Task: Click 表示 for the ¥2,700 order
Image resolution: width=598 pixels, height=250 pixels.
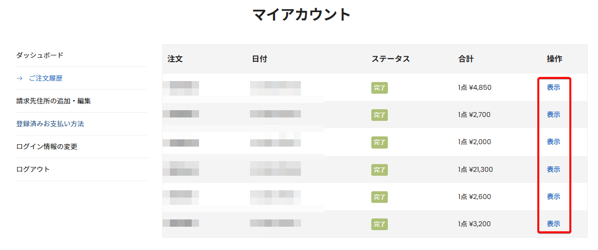Action: (553, 115)
